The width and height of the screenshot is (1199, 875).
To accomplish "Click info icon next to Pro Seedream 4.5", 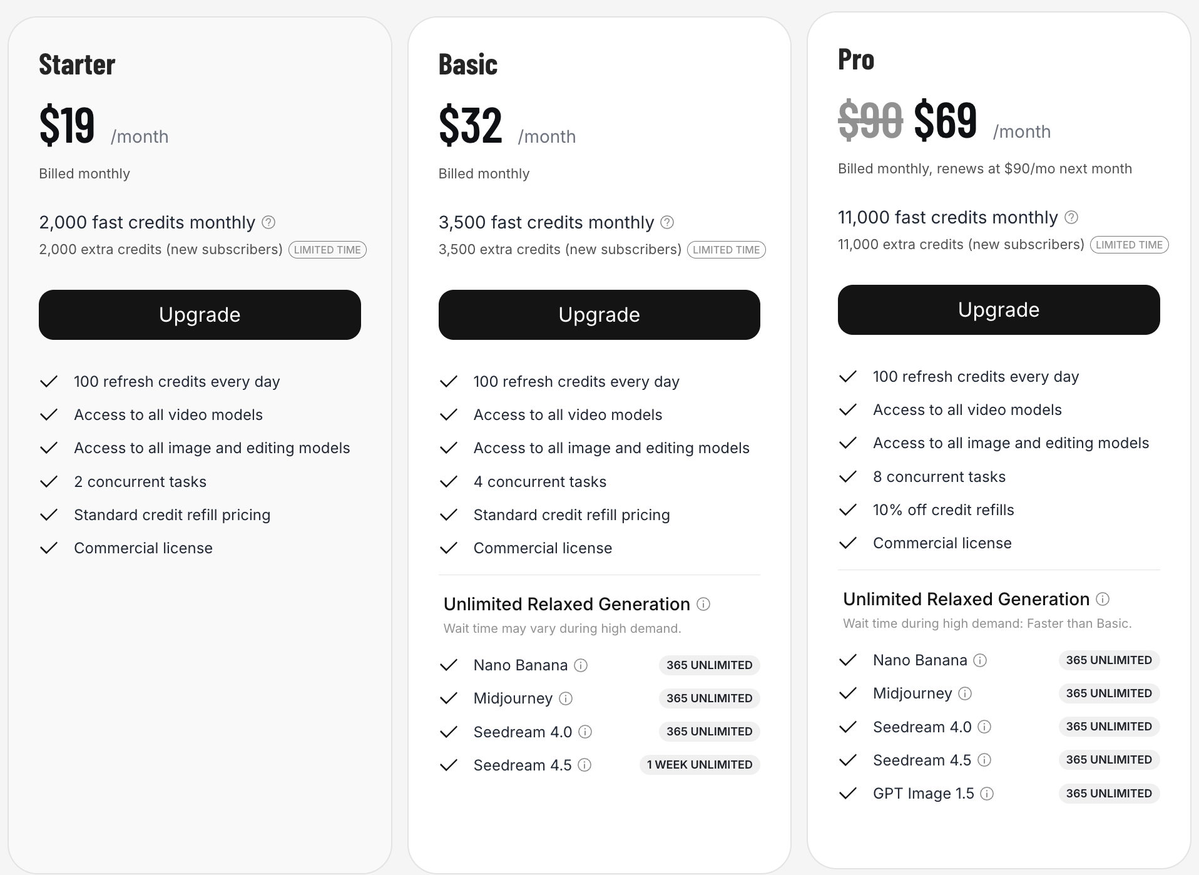I will [984, 760].
